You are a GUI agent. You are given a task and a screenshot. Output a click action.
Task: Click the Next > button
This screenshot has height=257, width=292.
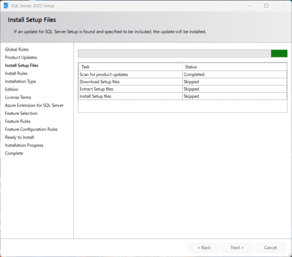(x=237, y=248)
